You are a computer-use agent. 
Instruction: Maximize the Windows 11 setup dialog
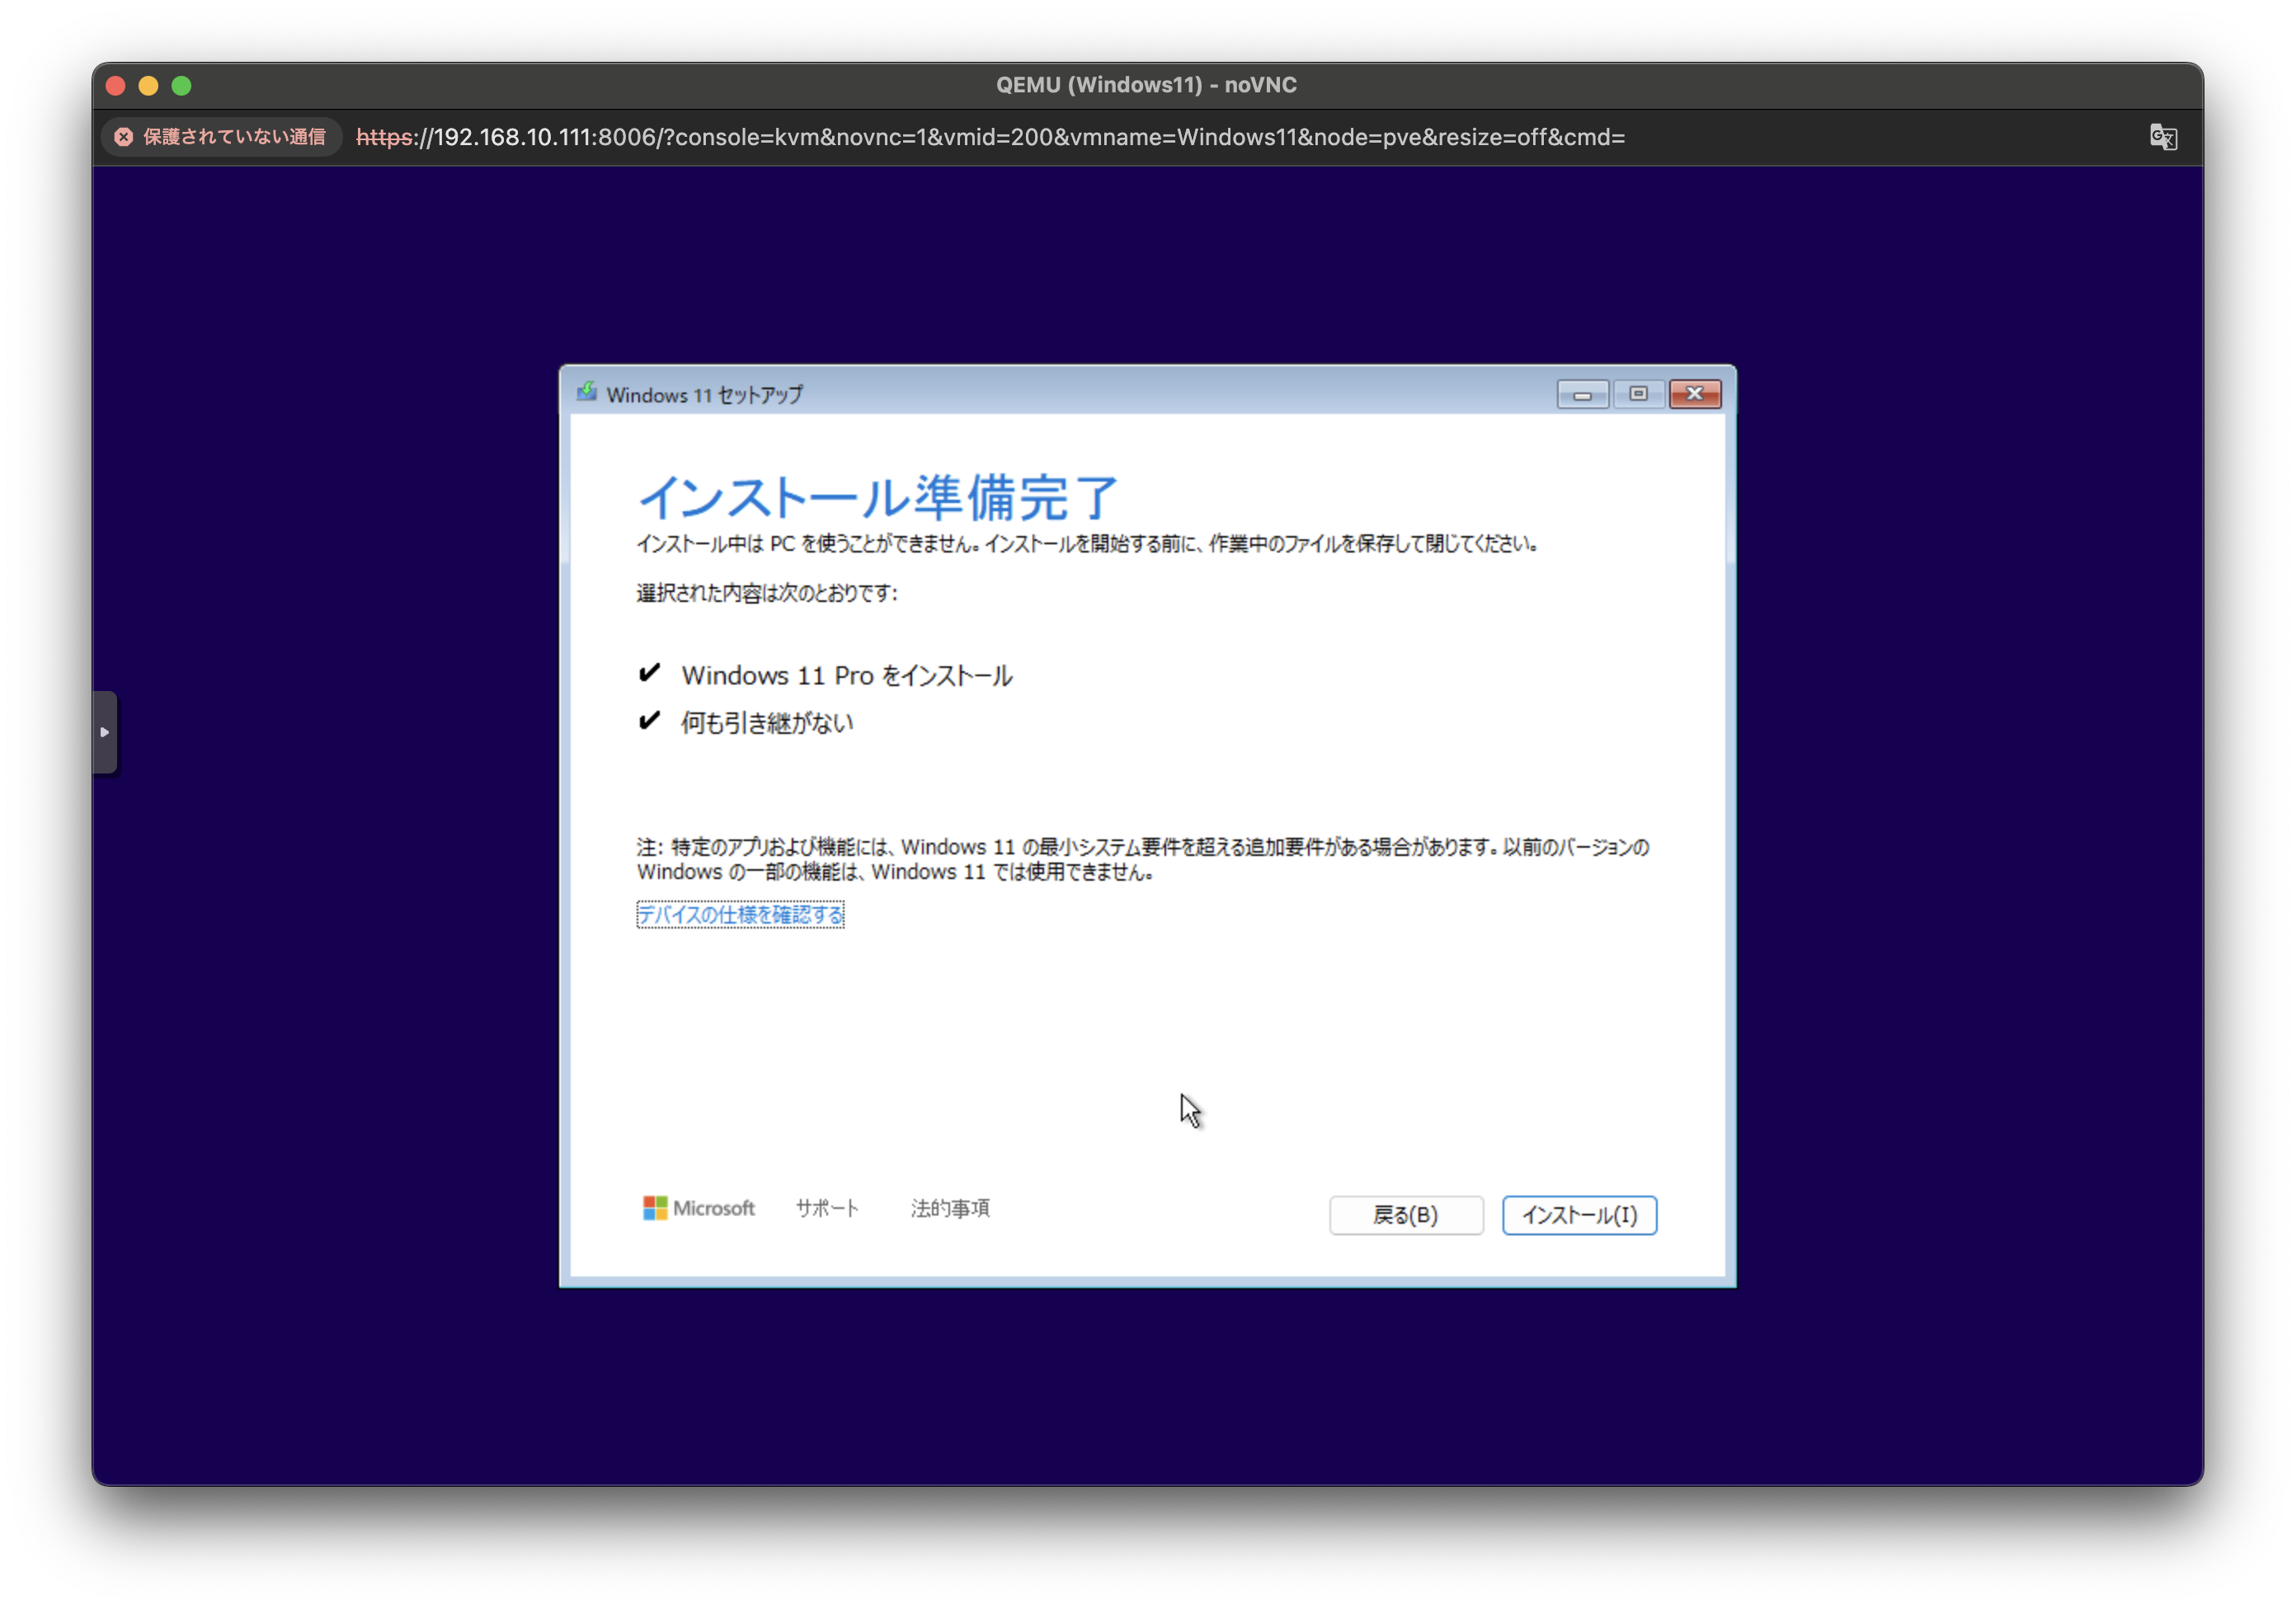click(x=1638, y=395)
